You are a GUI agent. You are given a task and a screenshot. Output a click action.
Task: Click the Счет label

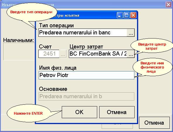(45, 46)
